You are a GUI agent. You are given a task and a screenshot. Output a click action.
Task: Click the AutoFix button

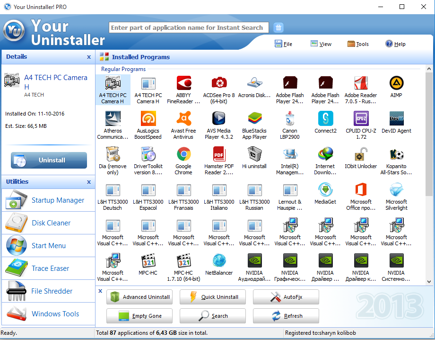click(x=286, y=297)
